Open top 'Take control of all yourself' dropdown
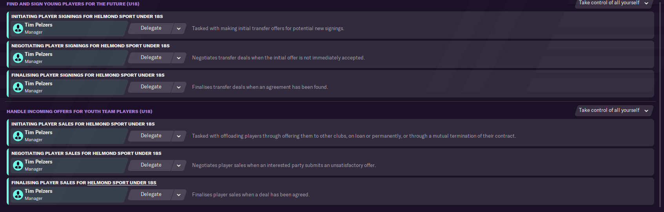The image size is (664, 212). [613, 3]
